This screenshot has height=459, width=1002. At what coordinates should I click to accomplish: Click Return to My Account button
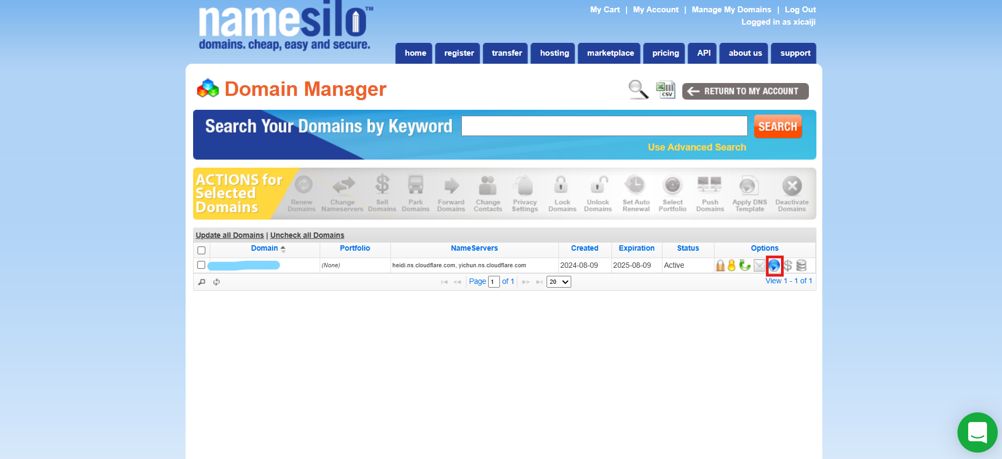pyautogui.click(x=745, y=91)
